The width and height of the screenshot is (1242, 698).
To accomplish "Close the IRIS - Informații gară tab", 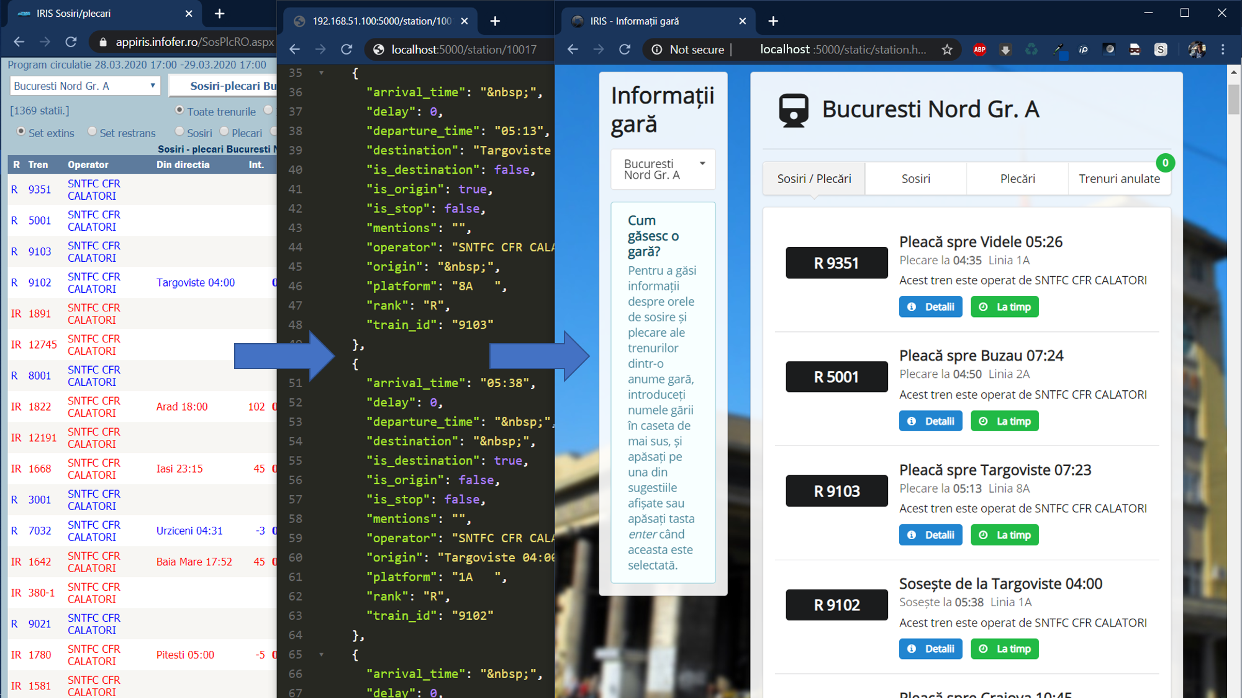I will point(743,21).
